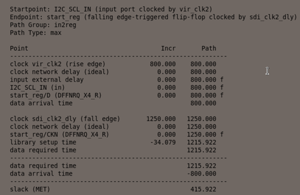300x195 pixels.
Task: Click clock sdi_clk2_dly fall edge row
Action: pos(113,119)
